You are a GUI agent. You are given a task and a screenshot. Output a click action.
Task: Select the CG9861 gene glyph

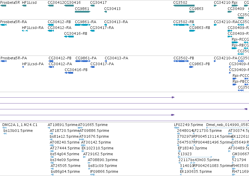click(x=83, y=12)
